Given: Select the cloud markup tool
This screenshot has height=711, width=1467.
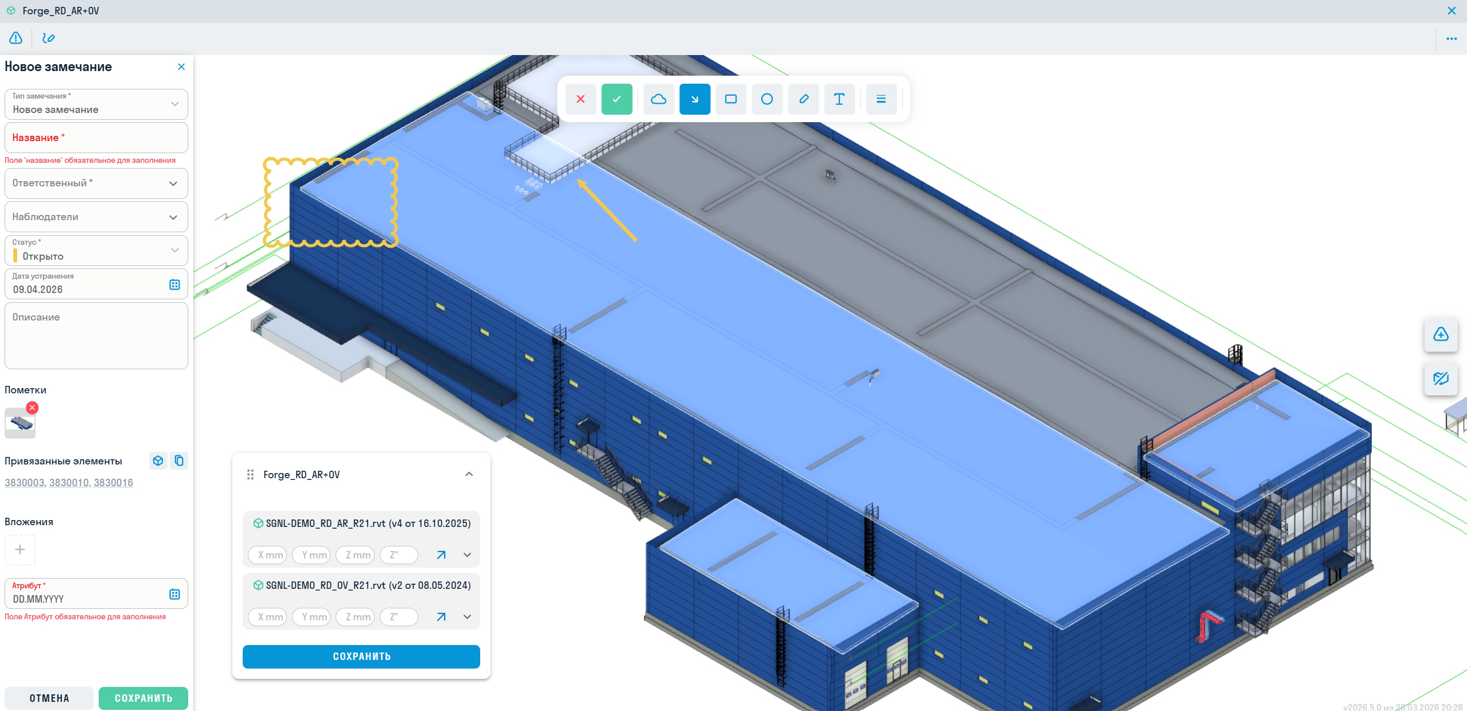Looking at the screenshot, I should [x=658, y=99].
